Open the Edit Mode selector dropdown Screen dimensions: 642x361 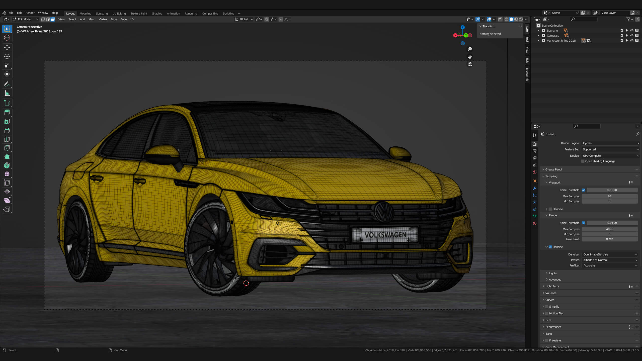[26, 19]
